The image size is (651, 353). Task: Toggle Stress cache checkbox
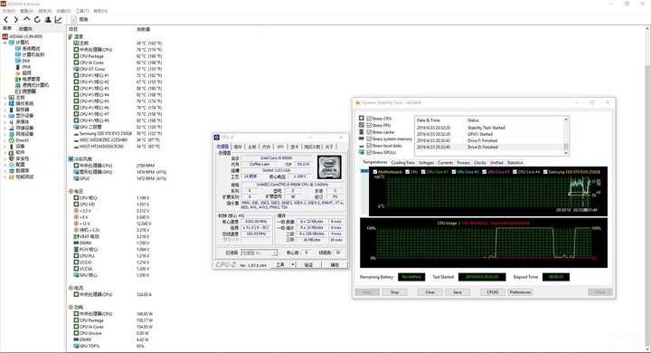[x=369, y=132]
